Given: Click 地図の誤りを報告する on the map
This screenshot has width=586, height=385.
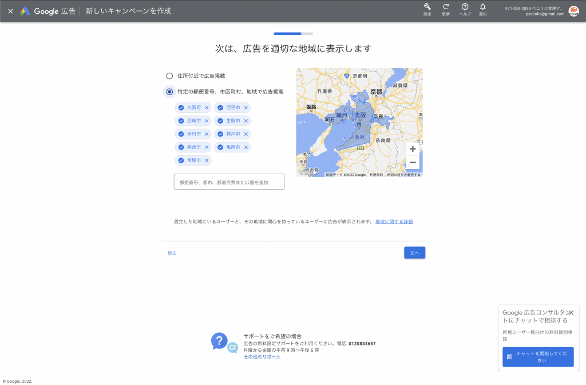Looking at the screenshot, I should tap(403, 175).
